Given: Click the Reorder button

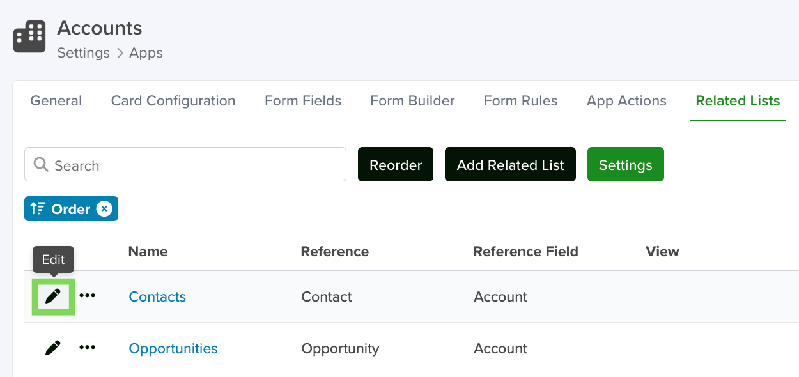Looking at the screenshot, I should pos(396,164).
